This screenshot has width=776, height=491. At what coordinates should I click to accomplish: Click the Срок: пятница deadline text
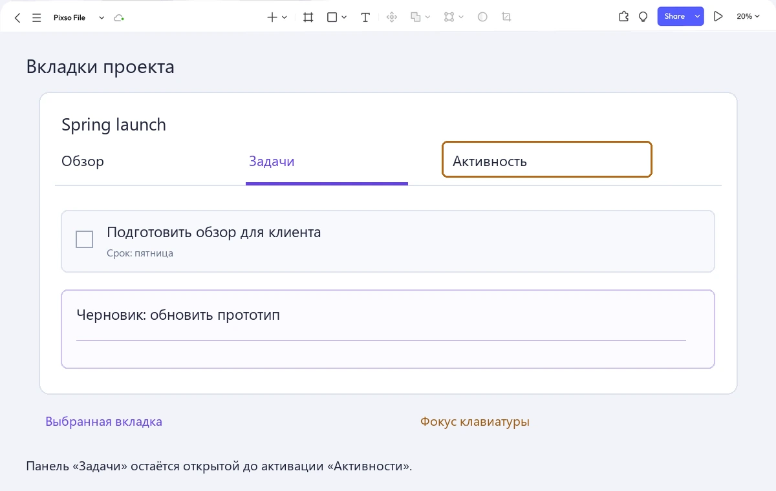140,253
